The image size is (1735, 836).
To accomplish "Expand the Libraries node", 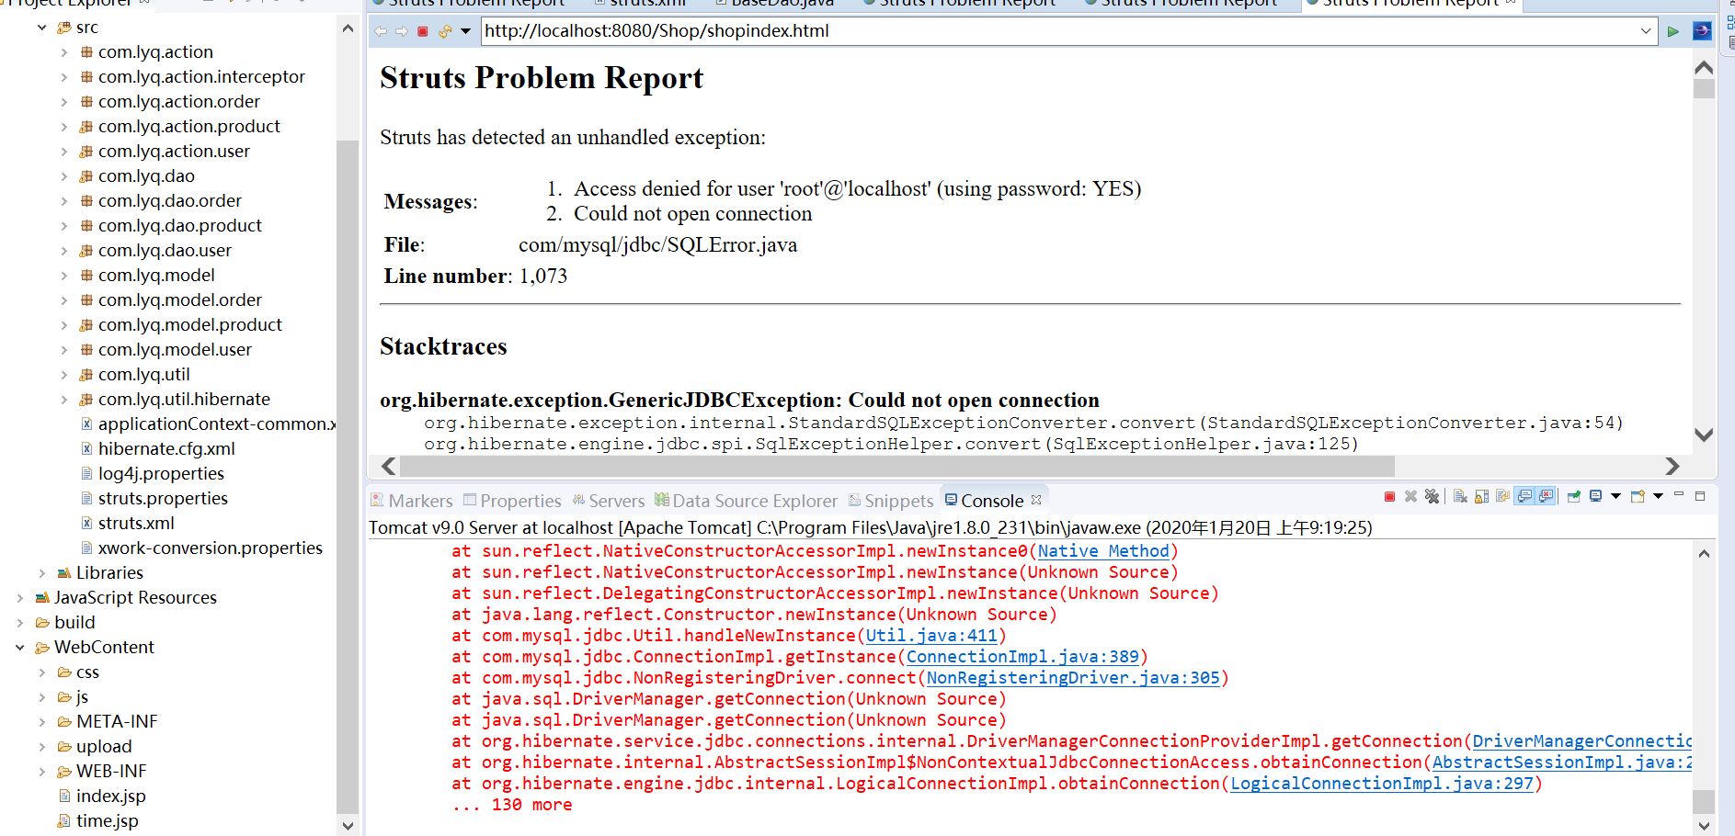I will point(42,573).
